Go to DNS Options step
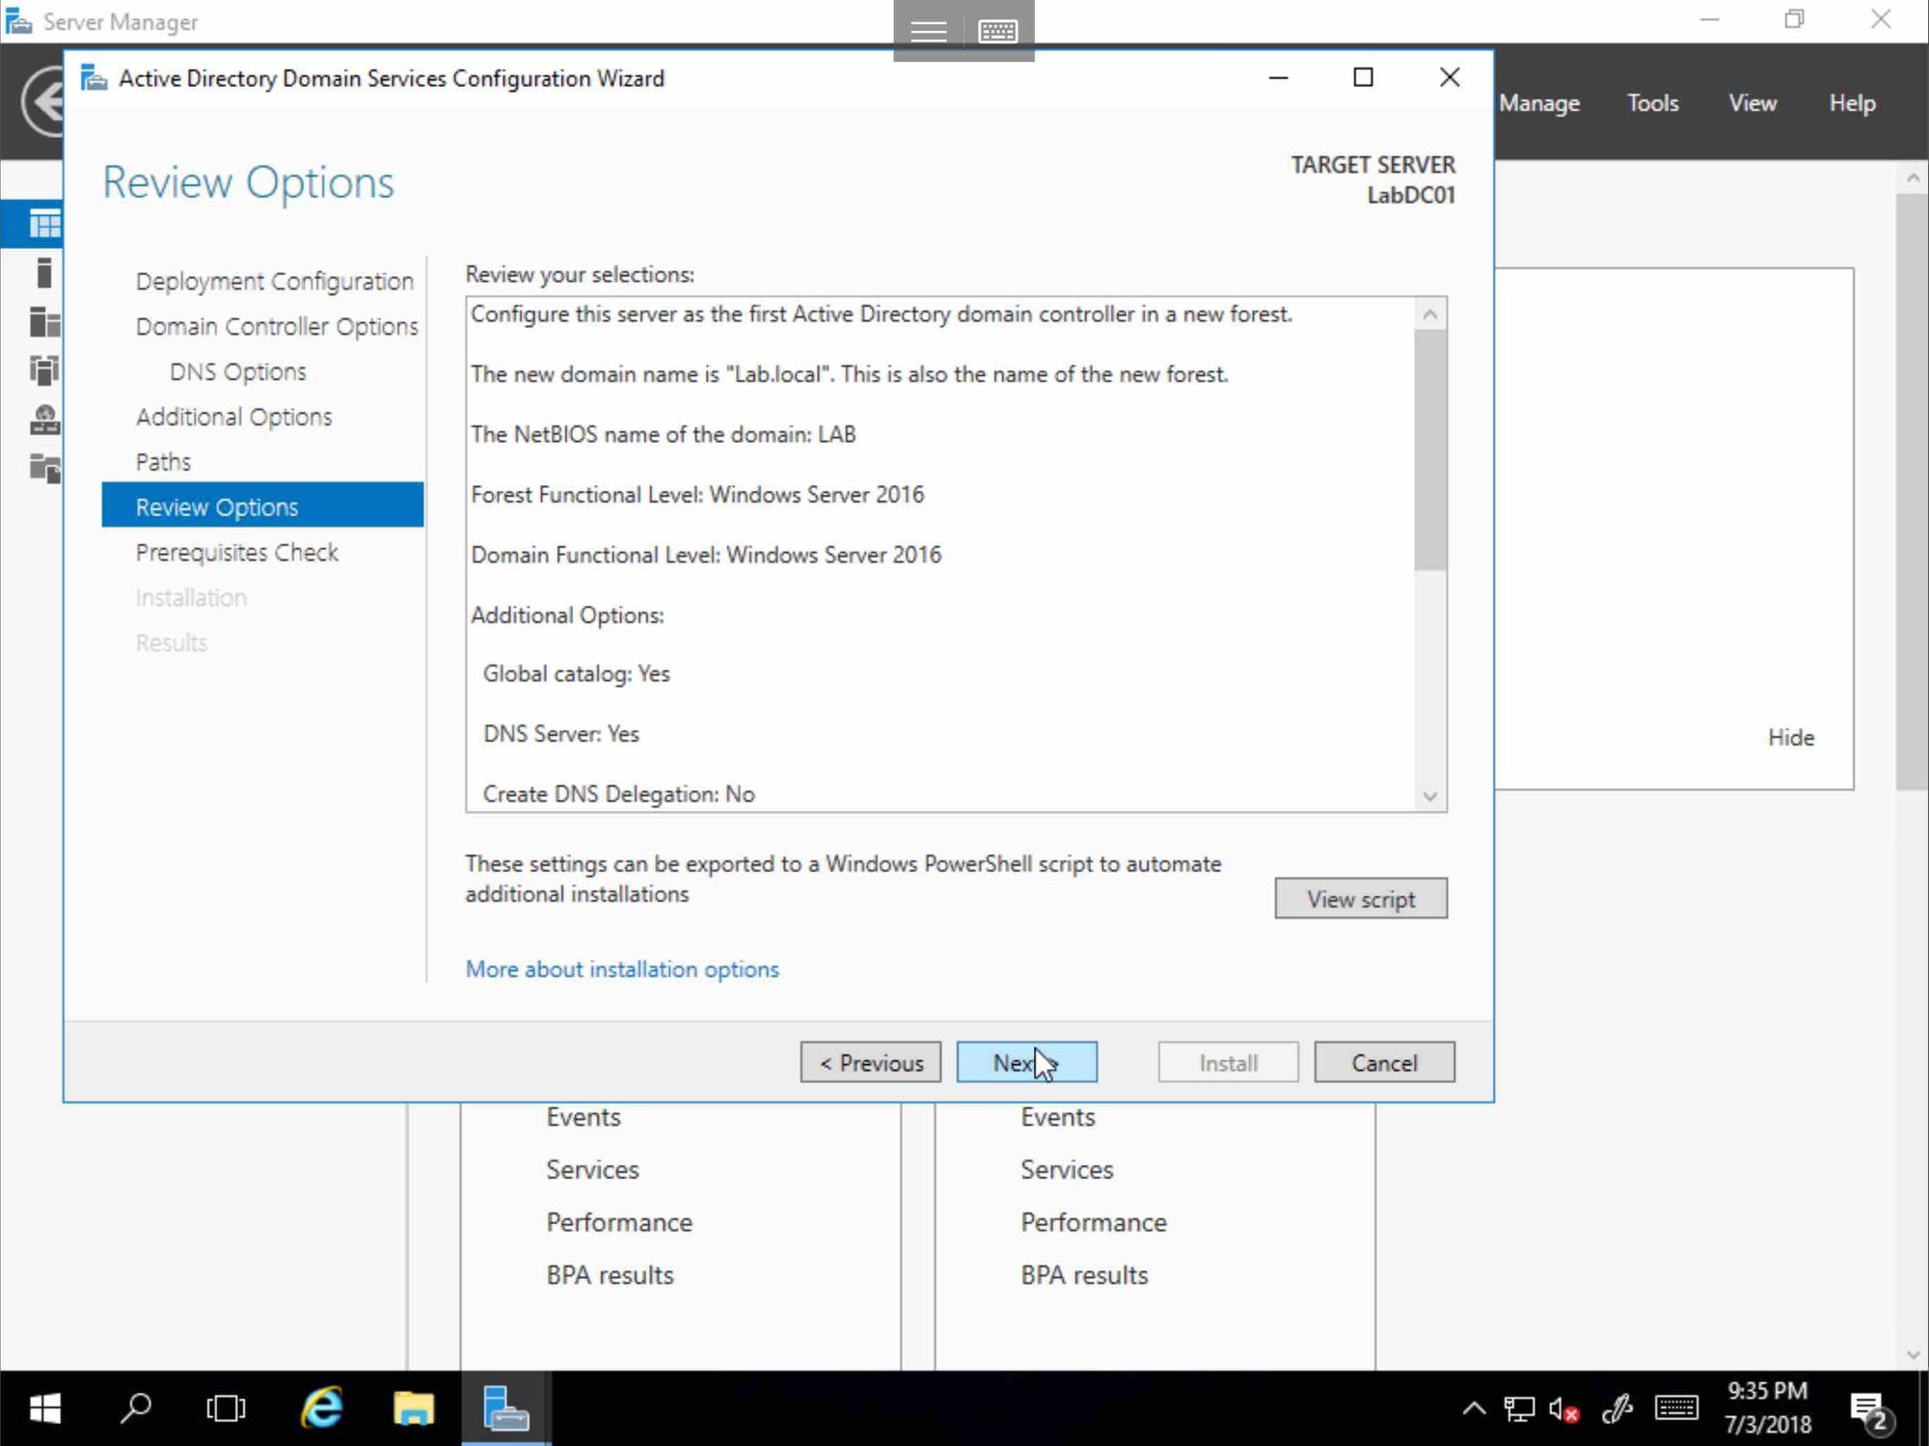This screenshot has height=1446, width=1929. [x=237, y=371]
